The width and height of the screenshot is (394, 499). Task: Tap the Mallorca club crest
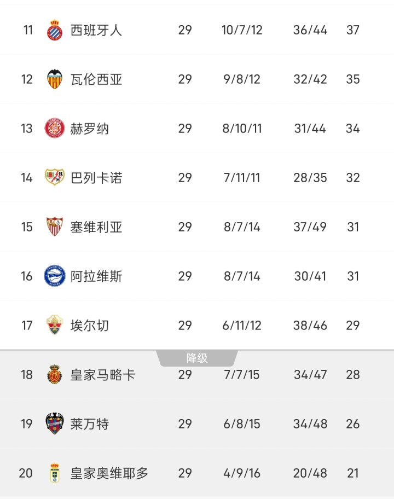(x=55, y=375)
